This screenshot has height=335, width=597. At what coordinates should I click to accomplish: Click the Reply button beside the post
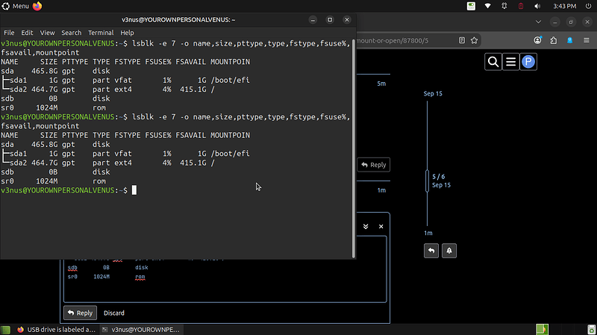click(374, 165)
